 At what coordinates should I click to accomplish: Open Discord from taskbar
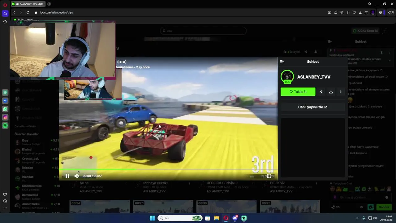[x=235, y=218]
